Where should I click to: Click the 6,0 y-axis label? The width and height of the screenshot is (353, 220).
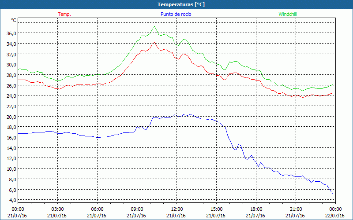13,190
